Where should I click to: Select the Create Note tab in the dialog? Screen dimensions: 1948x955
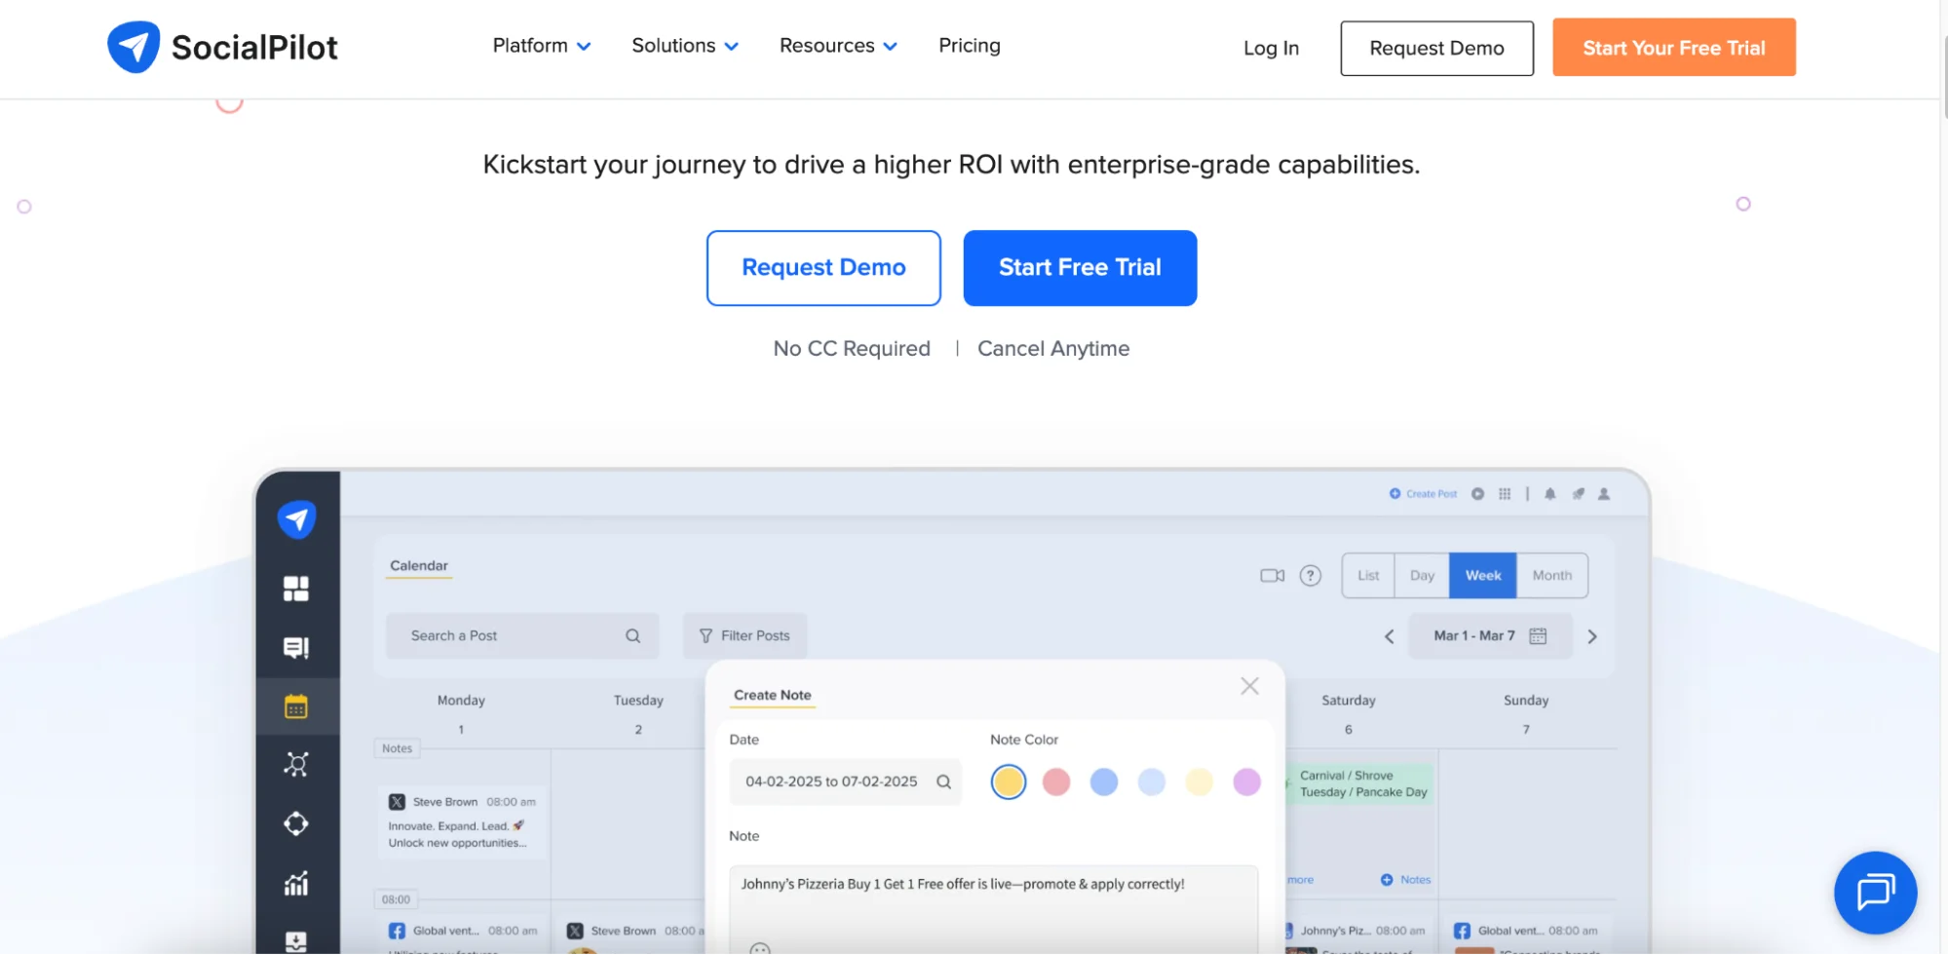tap(773, 696)
